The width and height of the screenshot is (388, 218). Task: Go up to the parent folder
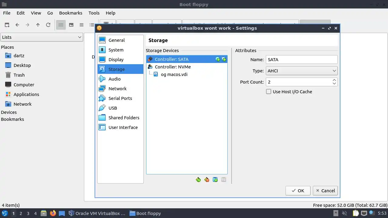(38, 25)
